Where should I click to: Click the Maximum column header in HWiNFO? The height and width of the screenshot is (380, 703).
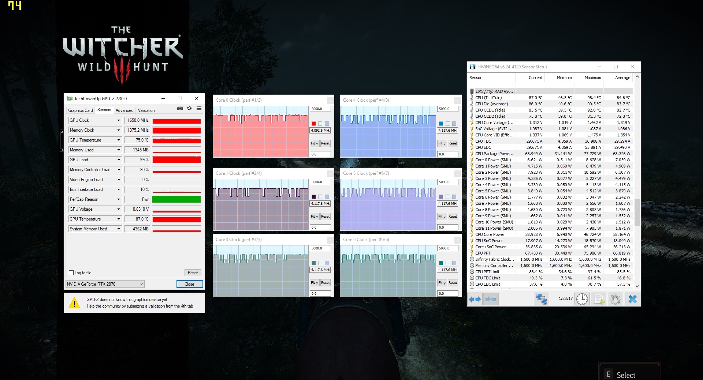[589, 78]
